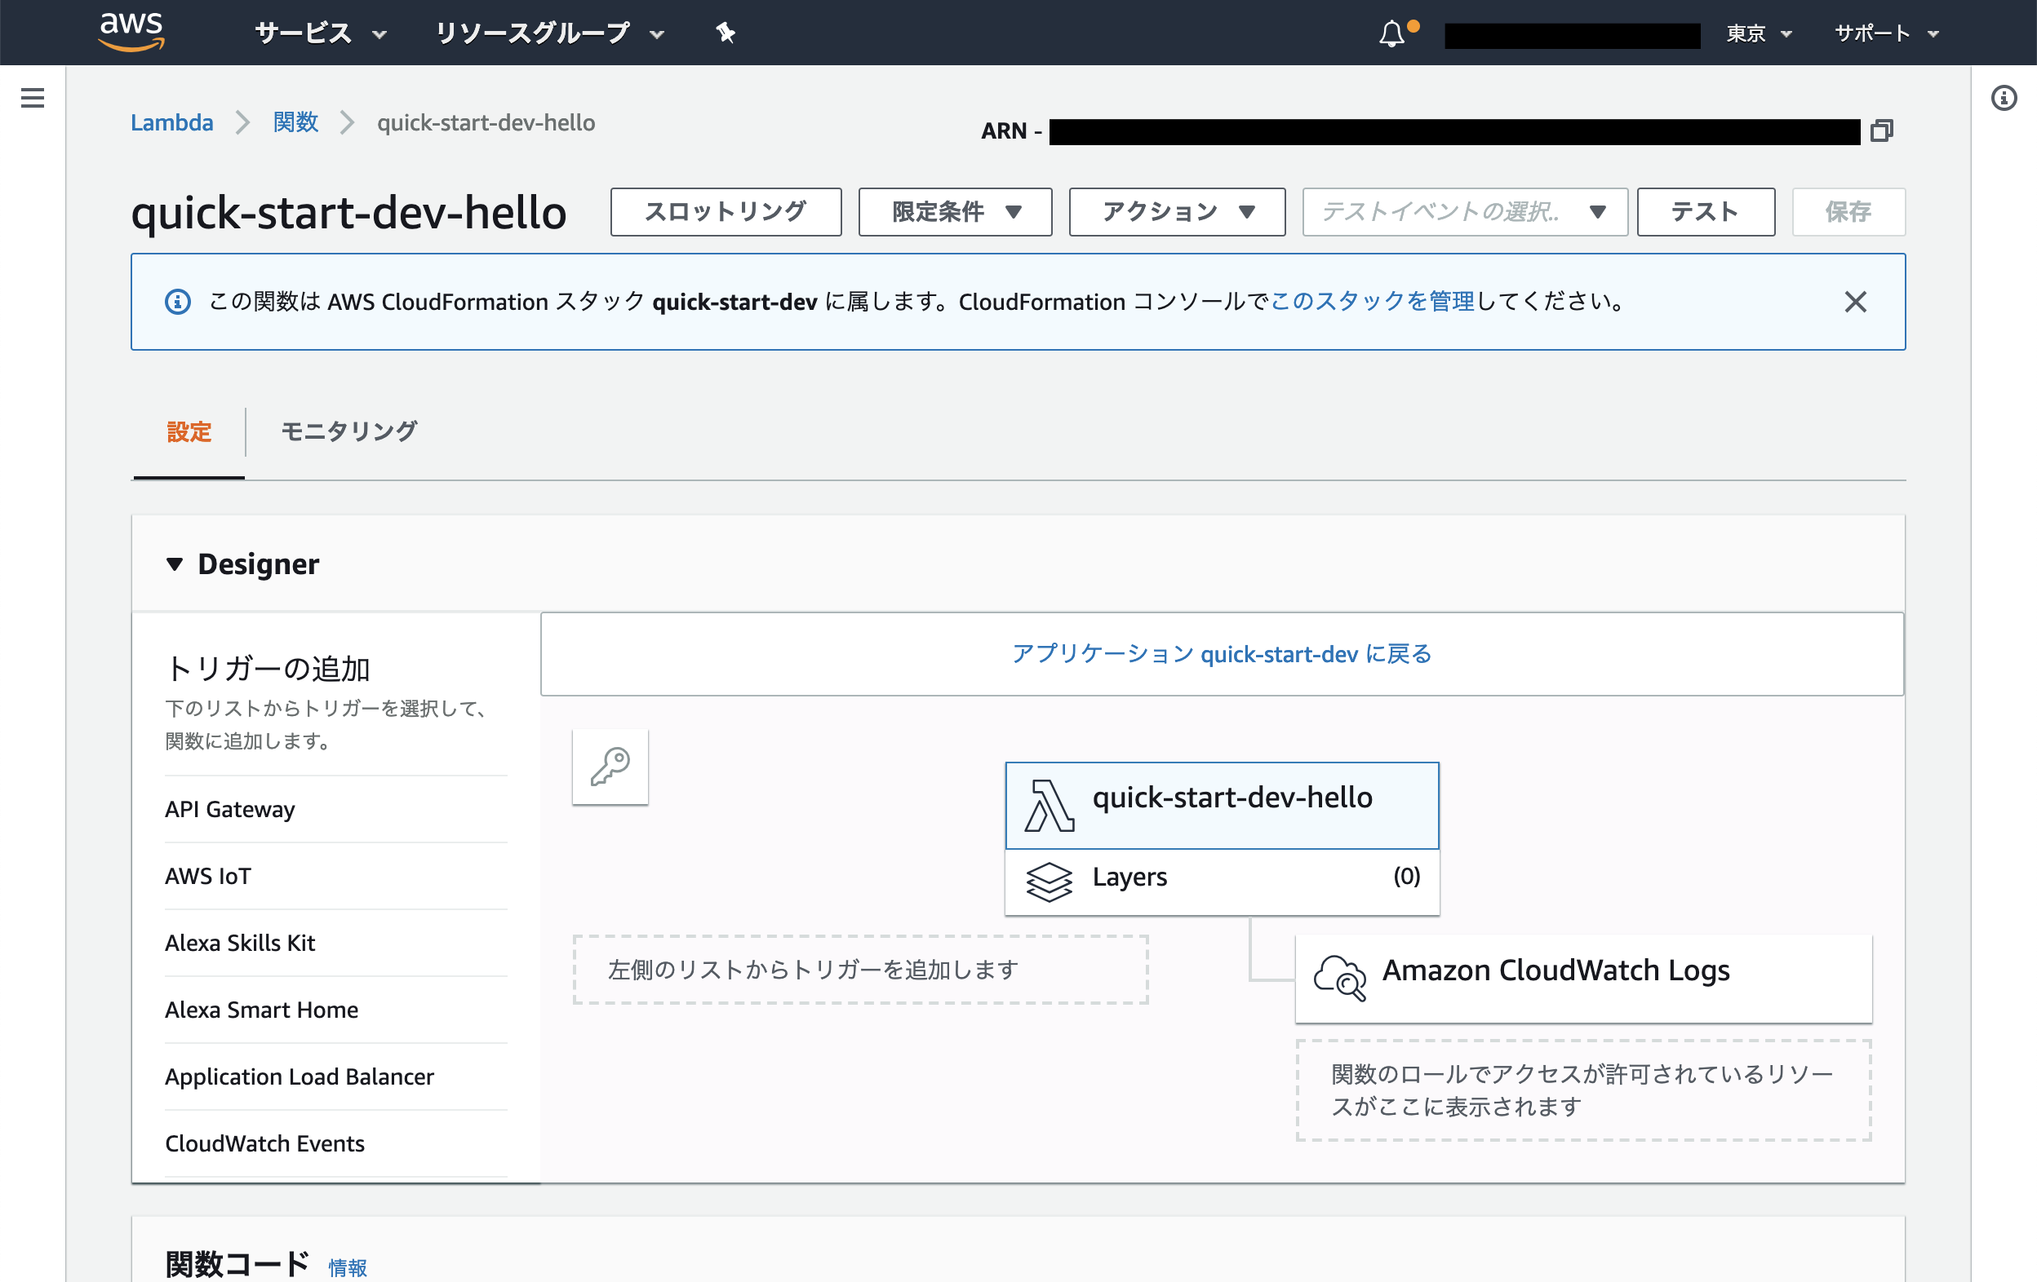Click the info panel icon at right
2037x1282 pixels.
2004,98
